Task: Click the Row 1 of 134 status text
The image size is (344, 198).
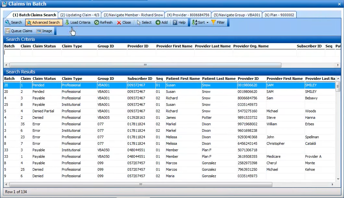Action: click(16, 192)
